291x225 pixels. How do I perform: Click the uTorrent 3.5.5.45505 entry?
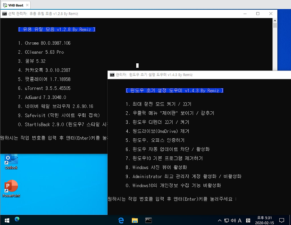coord(44,88)
